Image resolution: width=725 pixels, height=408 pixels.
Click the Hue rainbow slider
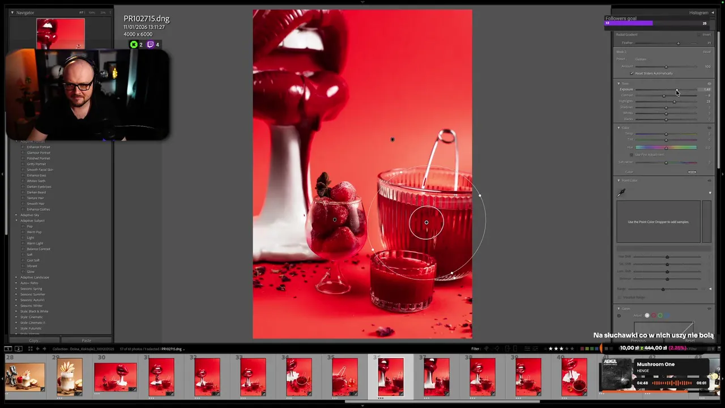click(666, 147)
